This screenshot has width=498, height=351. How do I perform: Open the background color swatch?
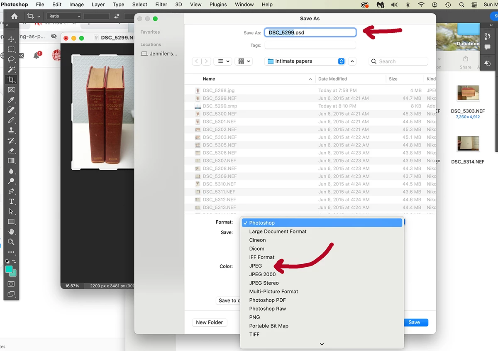pos(14,274)
